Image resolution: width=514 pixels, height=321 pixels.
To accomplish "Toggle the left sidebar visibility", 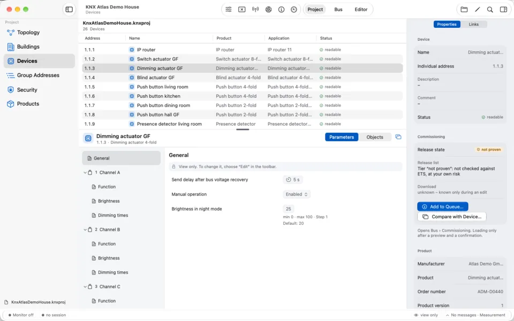I will [x=69, y=10].
